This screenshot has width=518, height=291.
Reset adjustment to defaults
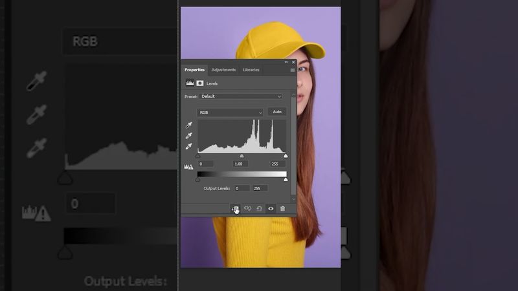pyautogui.click(x=259, y=208)
